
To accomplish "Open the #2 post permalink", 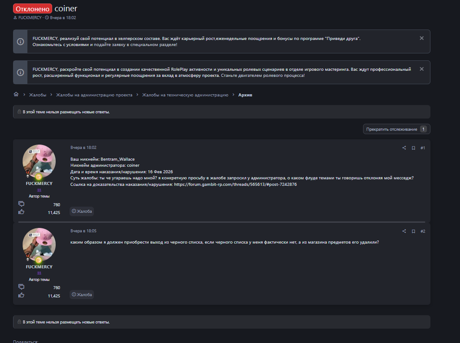I will point(423,231).
